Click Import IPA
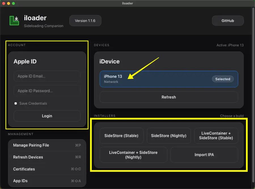The image size is (255, 189). coord(204,155)
